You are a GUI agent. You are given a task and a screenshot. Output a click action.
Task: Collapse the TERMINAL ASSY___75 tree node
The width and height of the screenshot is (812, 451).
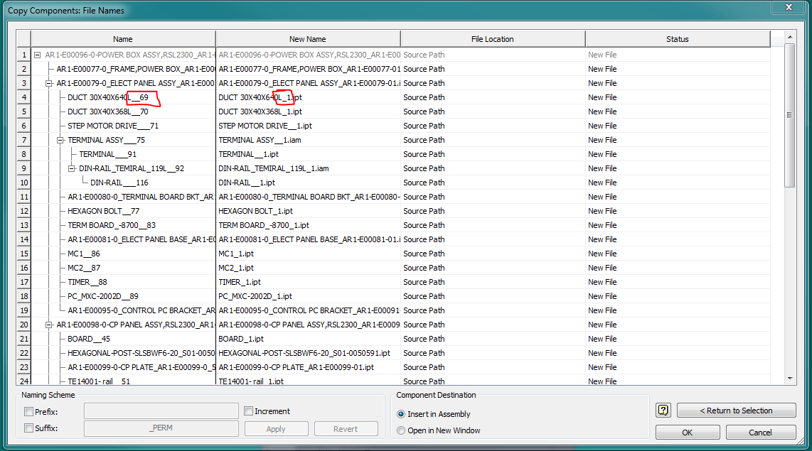pyautogui.click(x=59, y=139)
